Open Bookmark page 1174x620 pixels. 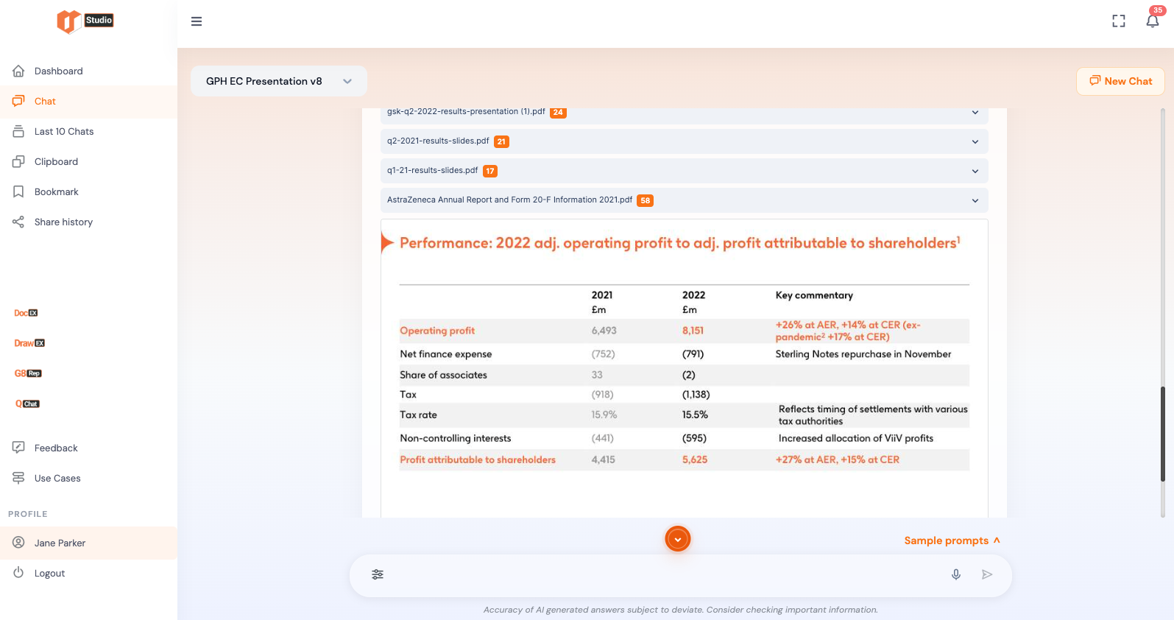click(88, 192)
